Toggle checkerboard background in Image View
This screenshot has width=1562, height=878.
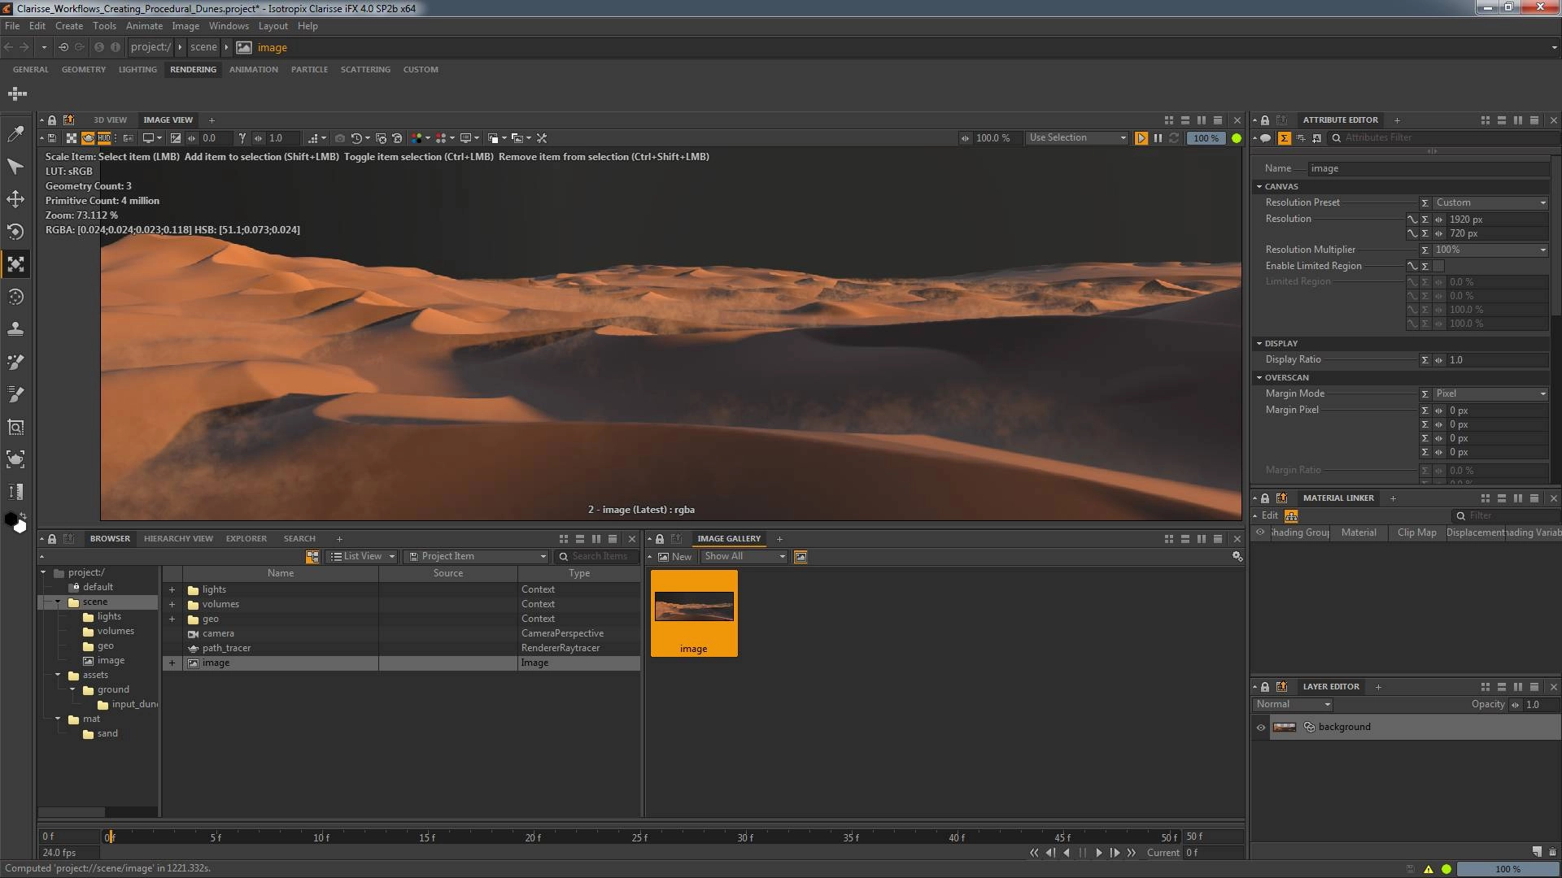72,138
